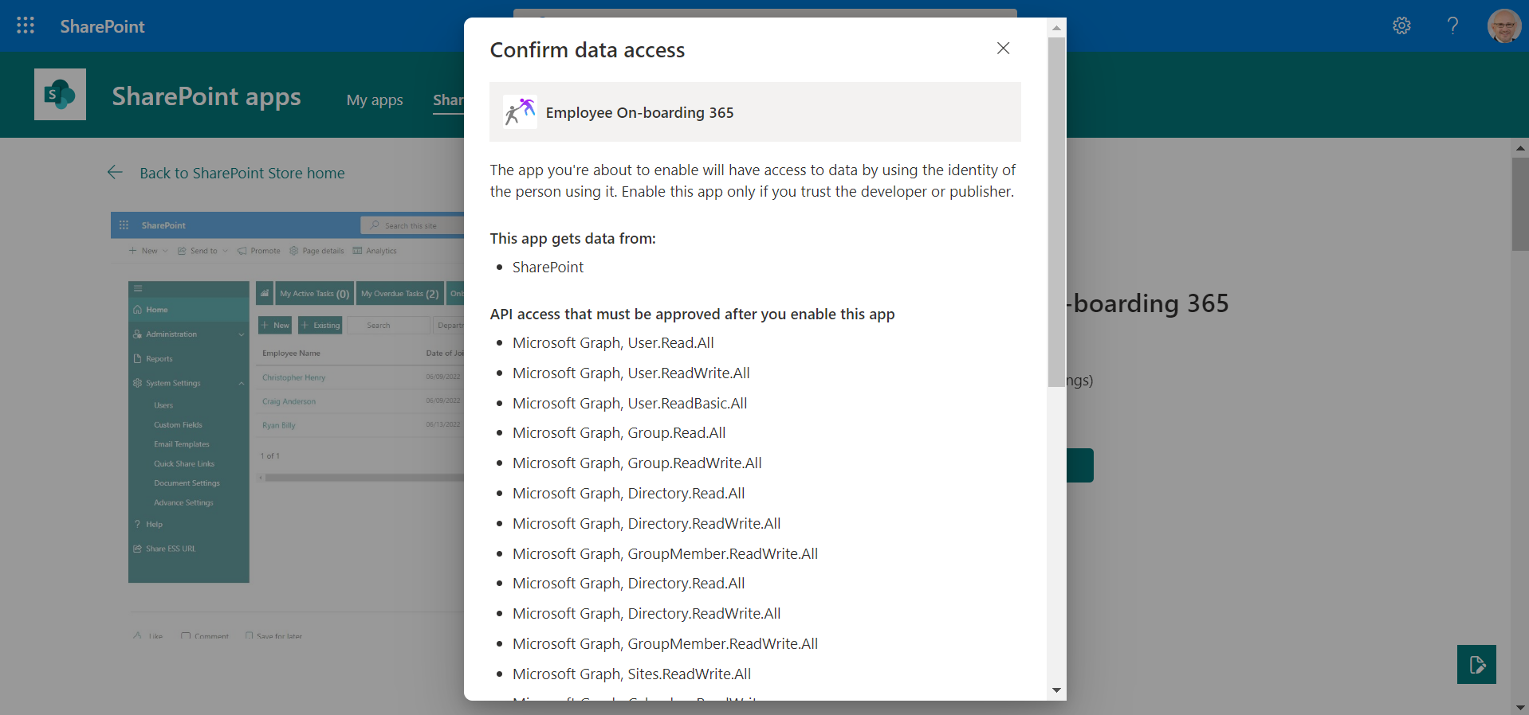Screen dimensions: 1529x715
Task: Click the API access approval heading
Action: 692,315
